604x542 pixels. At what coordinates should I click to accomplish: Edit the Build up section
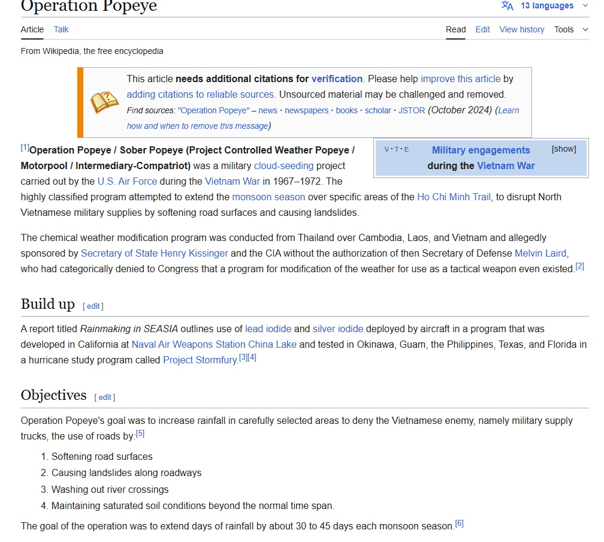point(93,306)
